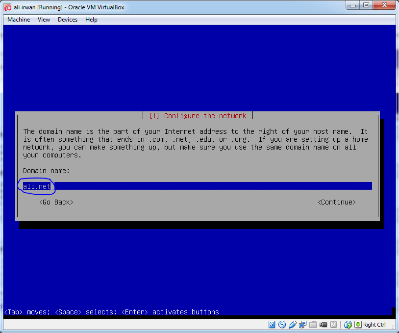This screenshot has width=399, height=333.
Task: Open the View menu
Action: click(x=44, y=20)
